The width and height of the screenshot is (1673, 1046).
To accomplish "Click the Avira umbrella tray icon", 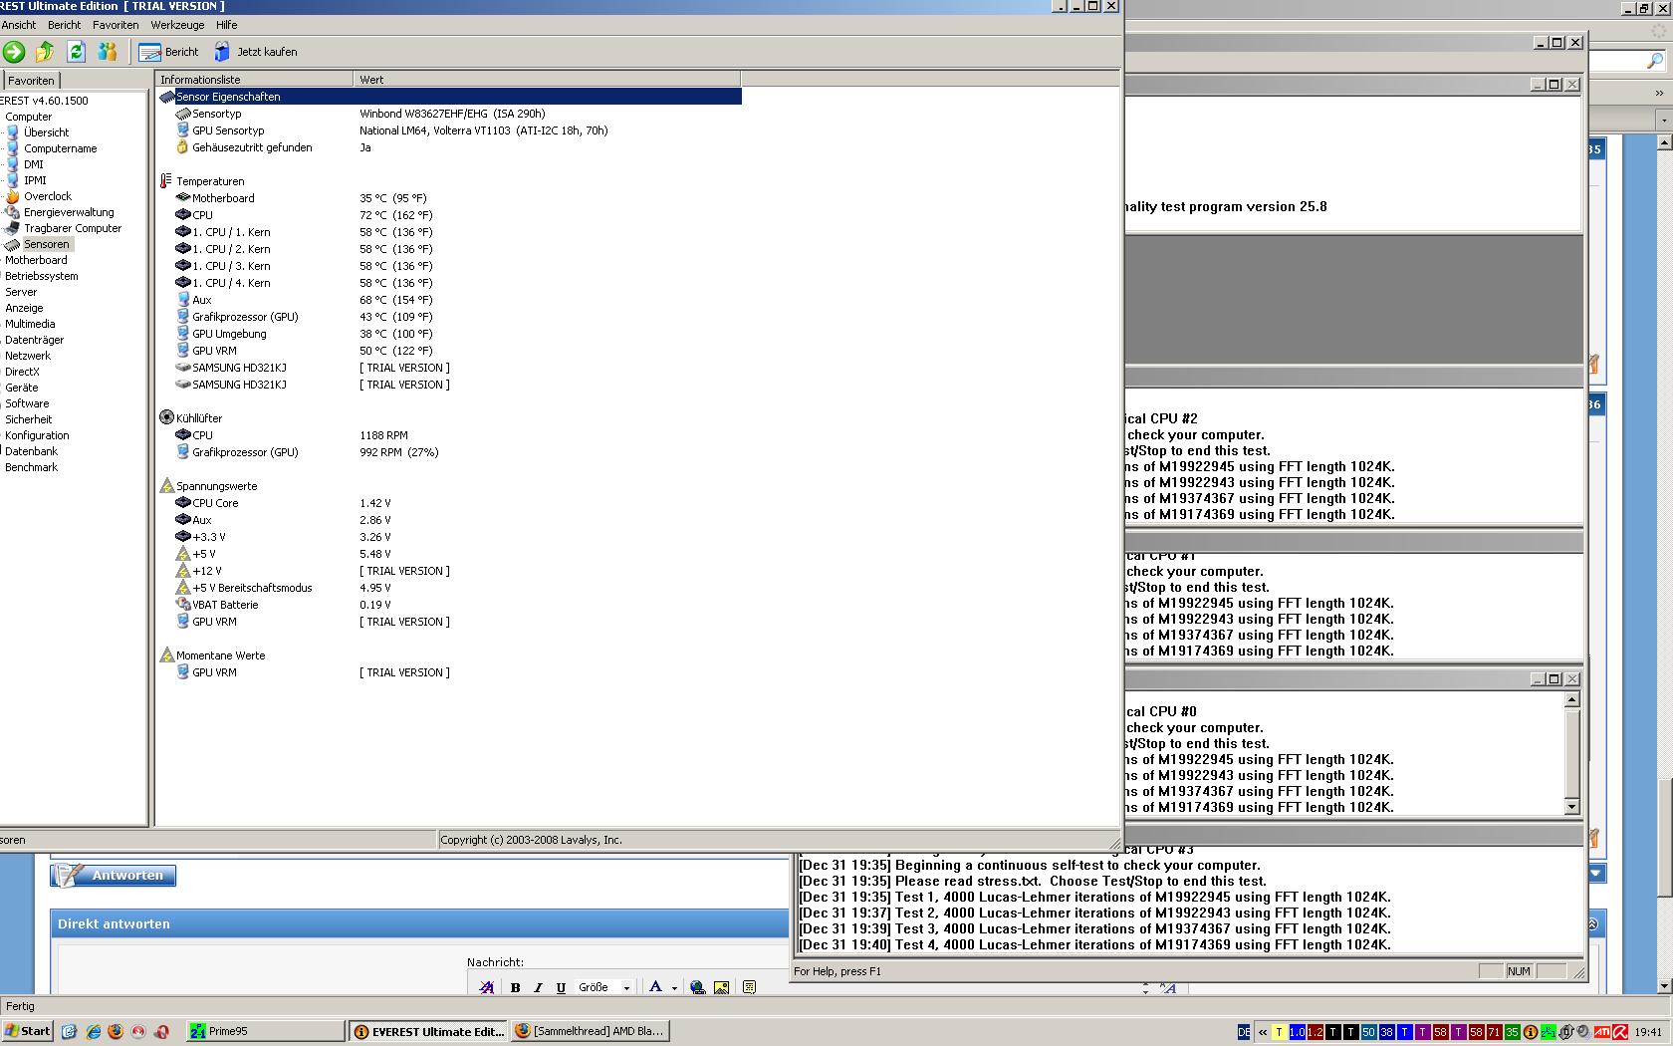I will point(1620,1032).
